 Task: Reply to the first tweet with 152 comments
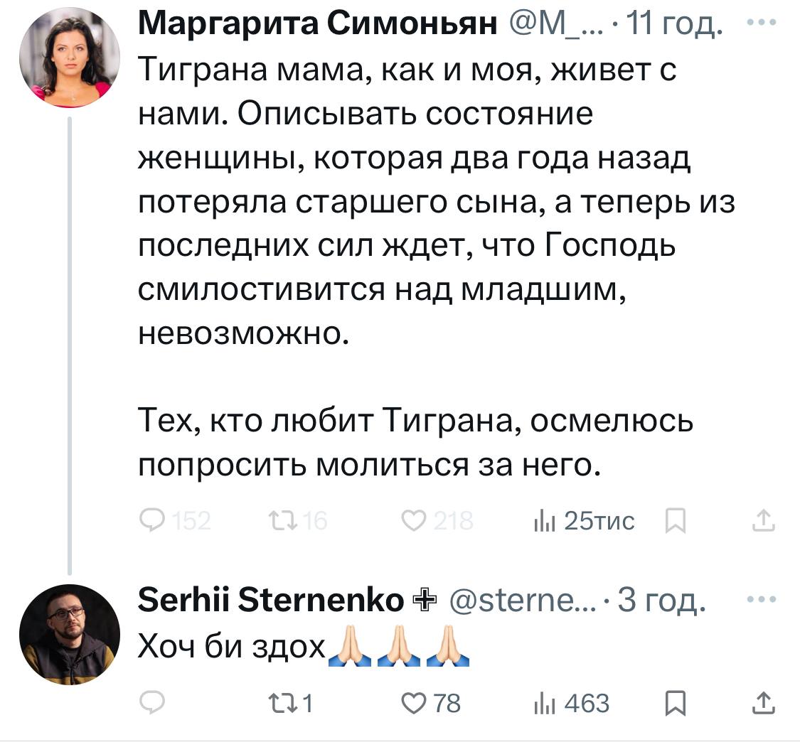(151, 522)
